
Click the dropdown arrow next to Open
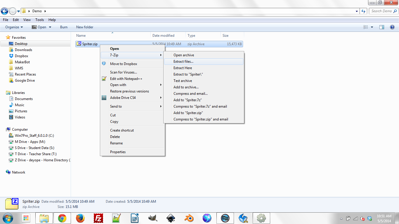coord(50,27)
